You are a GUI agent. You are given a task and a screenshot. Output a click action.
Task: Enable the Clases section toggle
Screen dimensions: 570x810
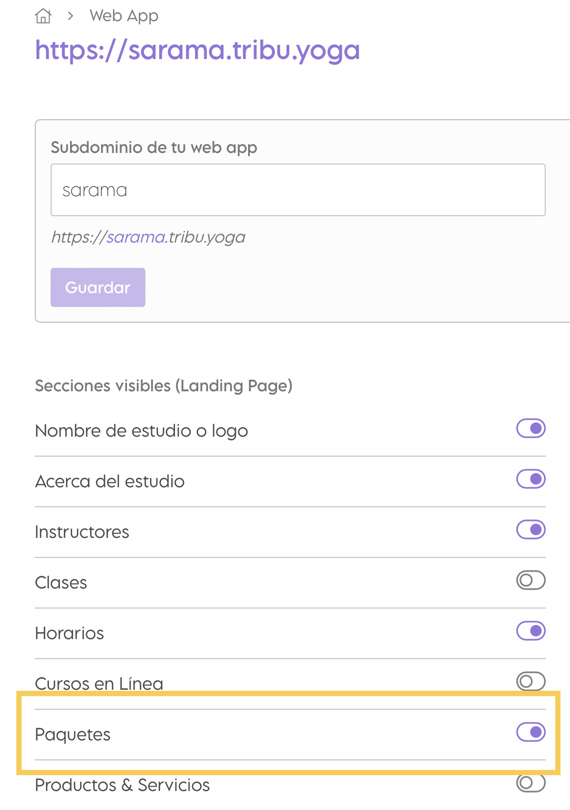click(531, 580)
